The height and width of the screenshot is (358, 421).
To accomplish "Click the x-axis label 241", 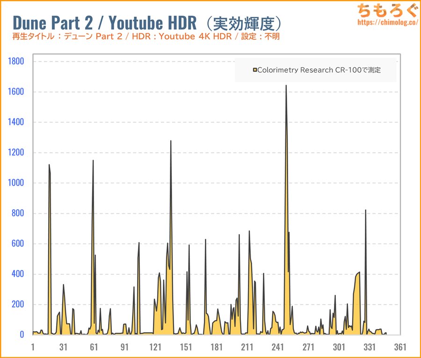I will (277, 347).
